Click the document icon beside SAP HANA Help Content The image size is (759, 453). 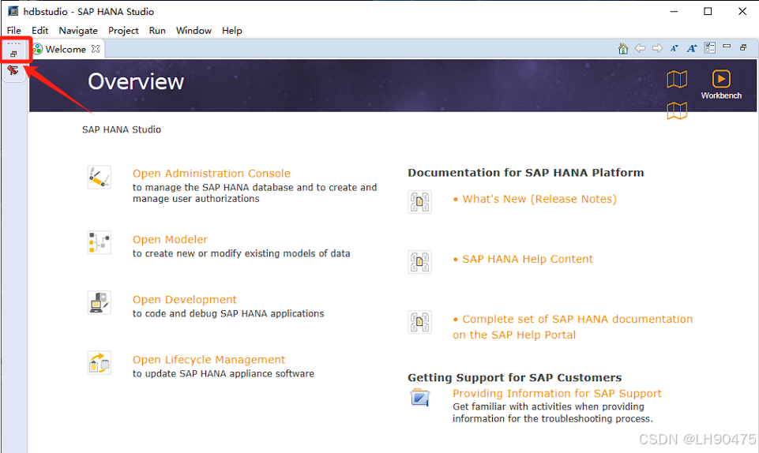coord(419,262)
